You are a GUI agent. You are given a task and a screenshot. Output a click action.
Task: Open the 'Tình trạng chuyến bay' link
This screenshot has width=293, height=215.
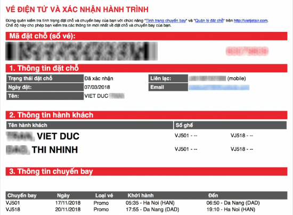(166, 21)
